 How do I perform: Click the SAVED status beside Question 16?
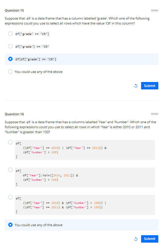[x=155, y=114]
